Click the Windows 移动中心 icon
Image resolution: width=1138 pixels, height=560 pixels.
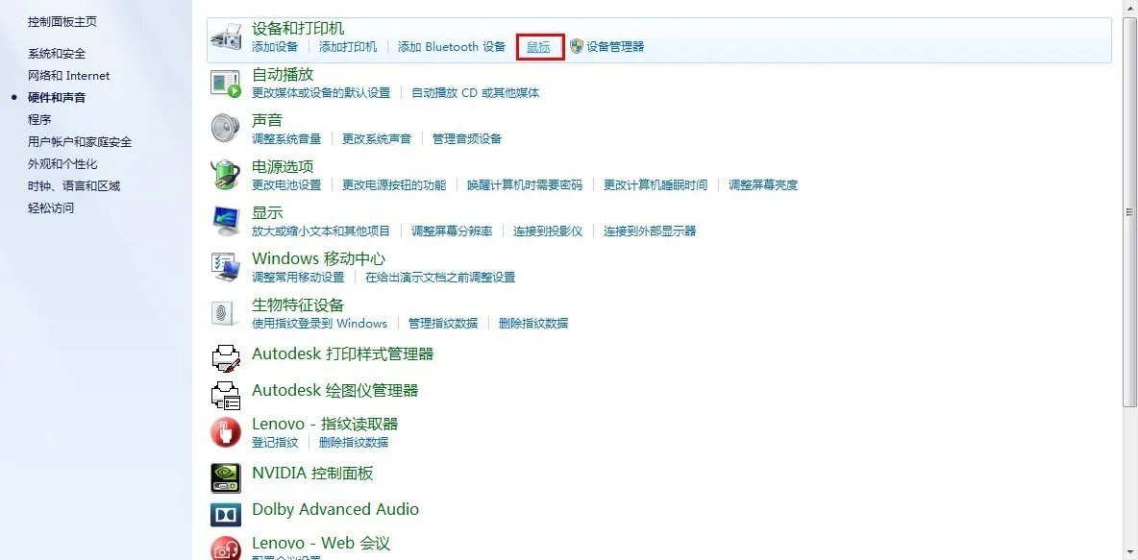click(225, 267)
